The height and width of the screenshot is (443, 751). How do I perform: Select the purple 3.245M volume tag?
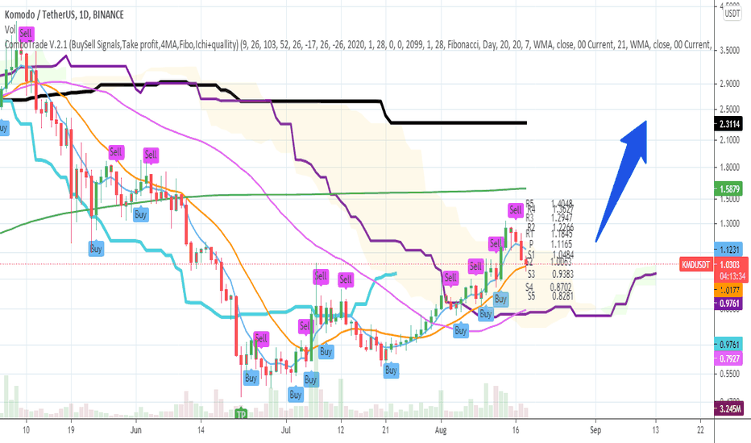[728, 409]
